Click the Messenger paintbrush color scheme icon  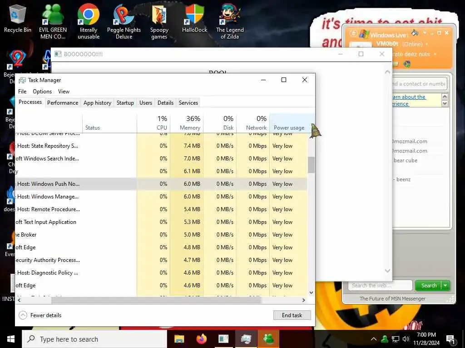[x=415, y=32]
